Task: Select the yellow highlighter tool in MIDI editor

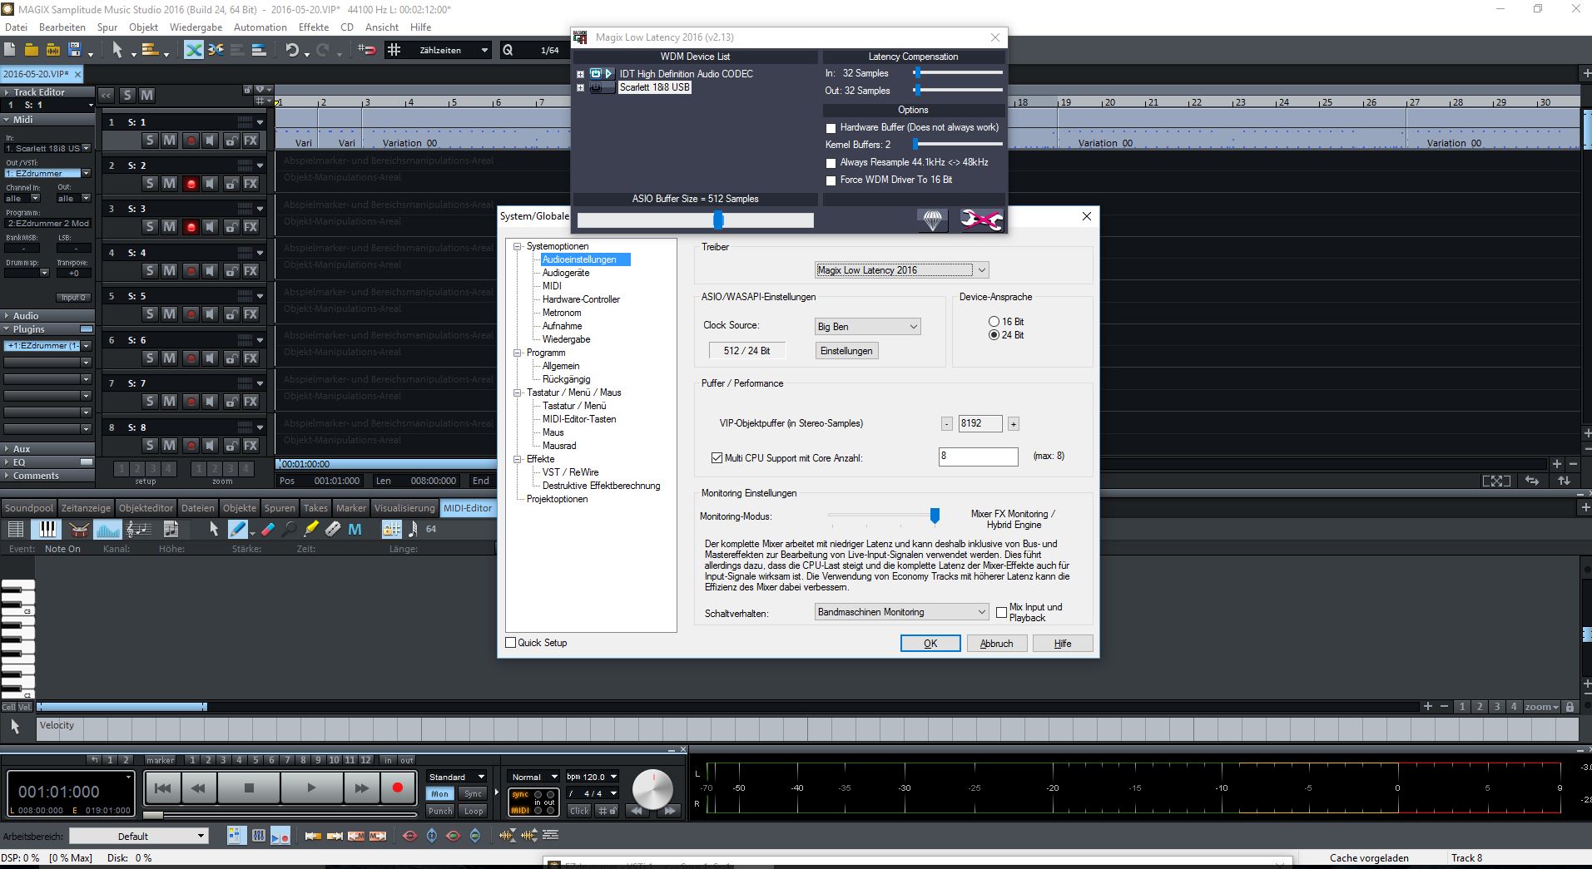Action: click(310, 529)
